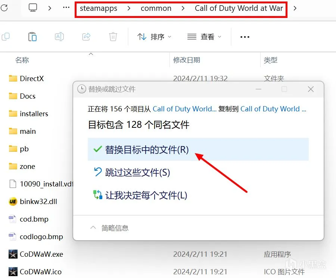Screen dimensions: 336x278
Task: Open the 排序 sort dropdown
Action: tap(154, 37)
